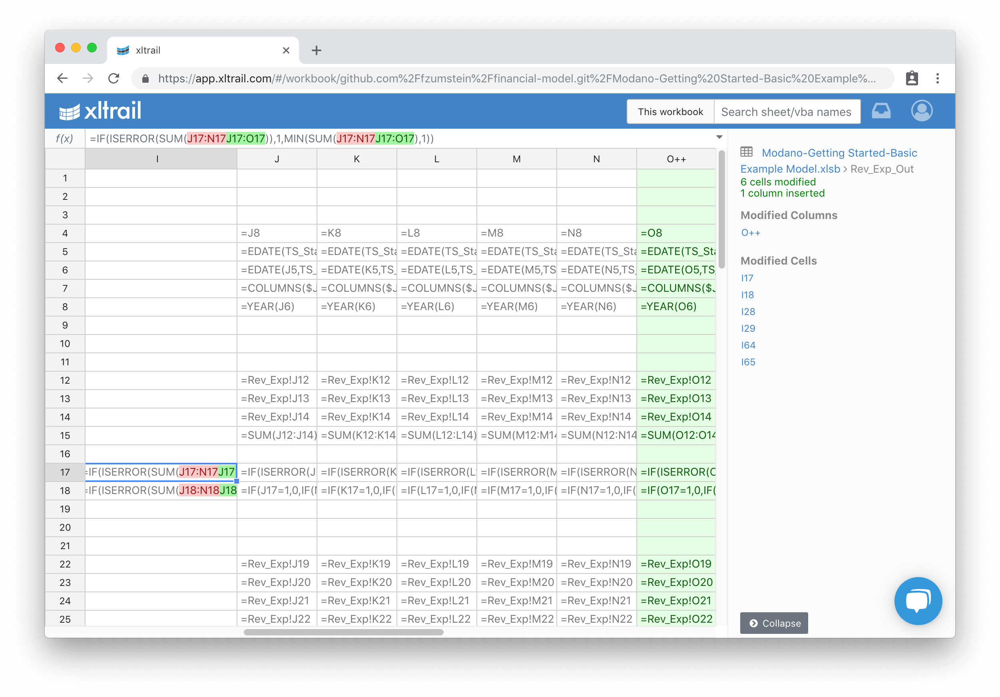Viewport: 1000px width, 697px height.
Task: Expand the formula bar dropdown arrow
Action: tap(719, 137)
